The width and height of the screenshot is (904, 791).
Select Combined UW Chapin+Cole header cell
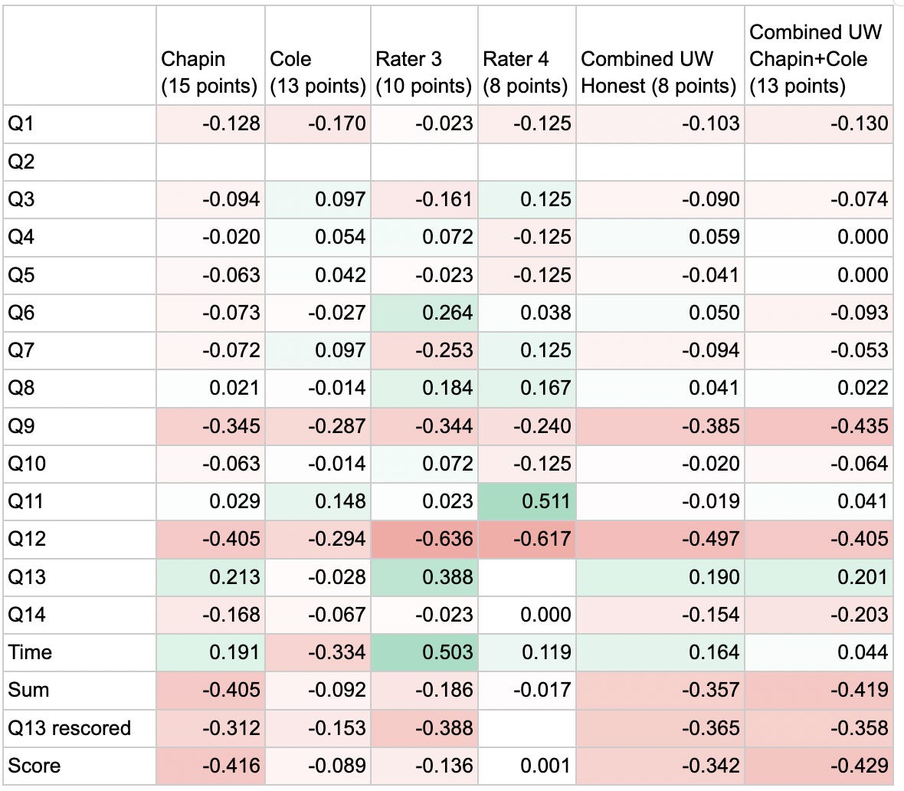(819, 56)
